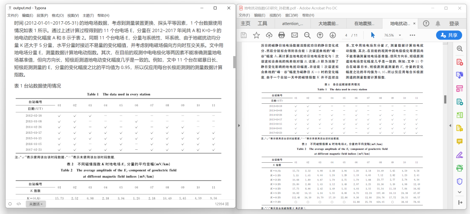Click the page number 4 input field

tap(346, 35)
